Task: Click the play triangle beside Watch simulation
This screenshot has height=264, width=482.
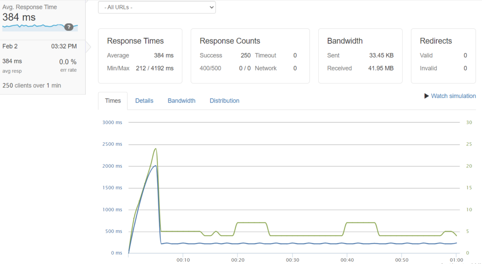Action: pyautogui.click(x=427, y=96)
